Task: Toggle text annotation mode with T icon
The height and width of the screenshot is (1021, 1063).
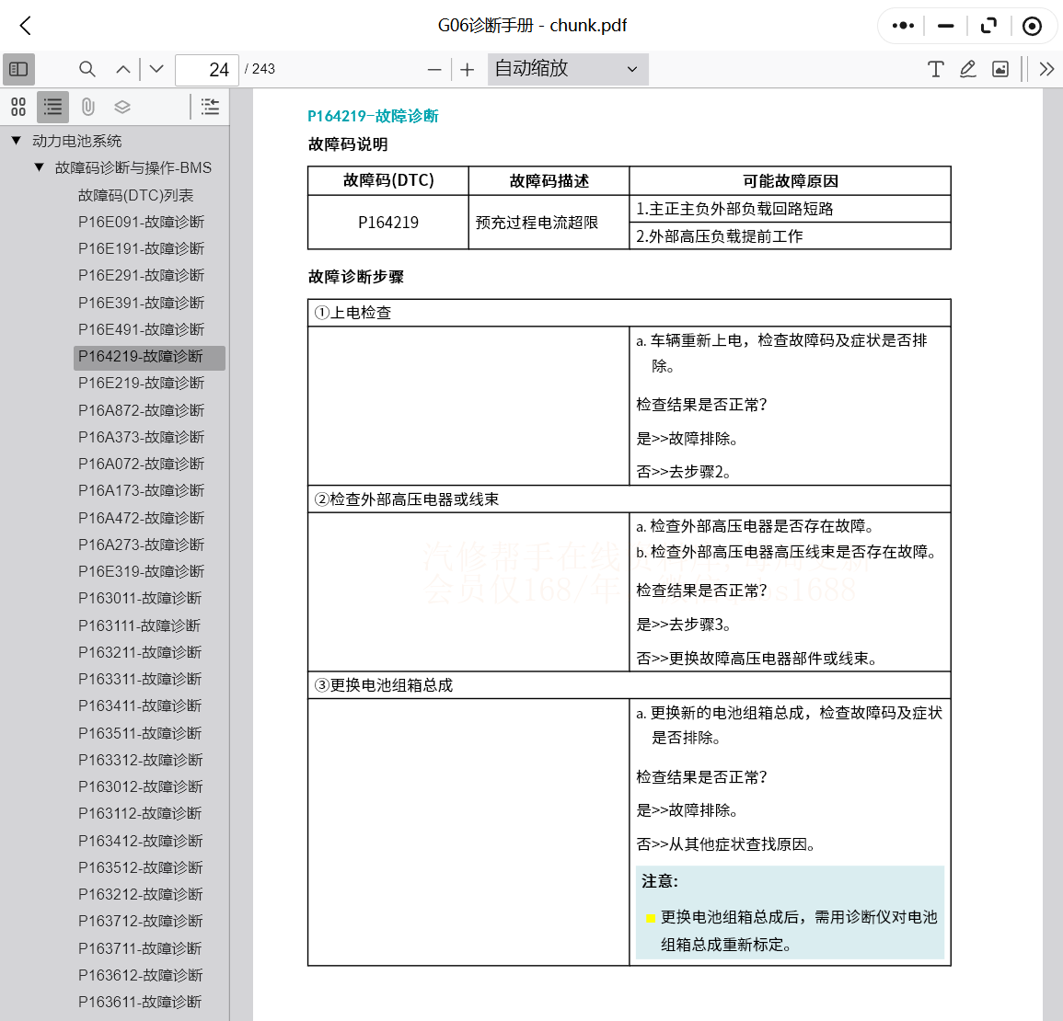Action: tap(936, 69)
